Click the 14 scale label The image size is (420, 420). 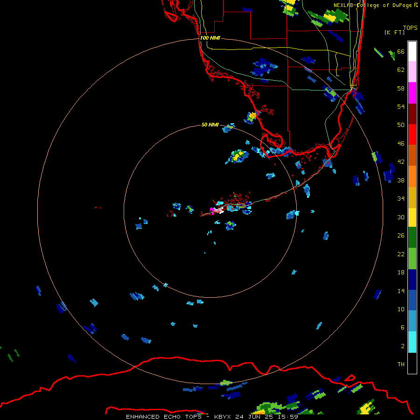tap(401, 291)
